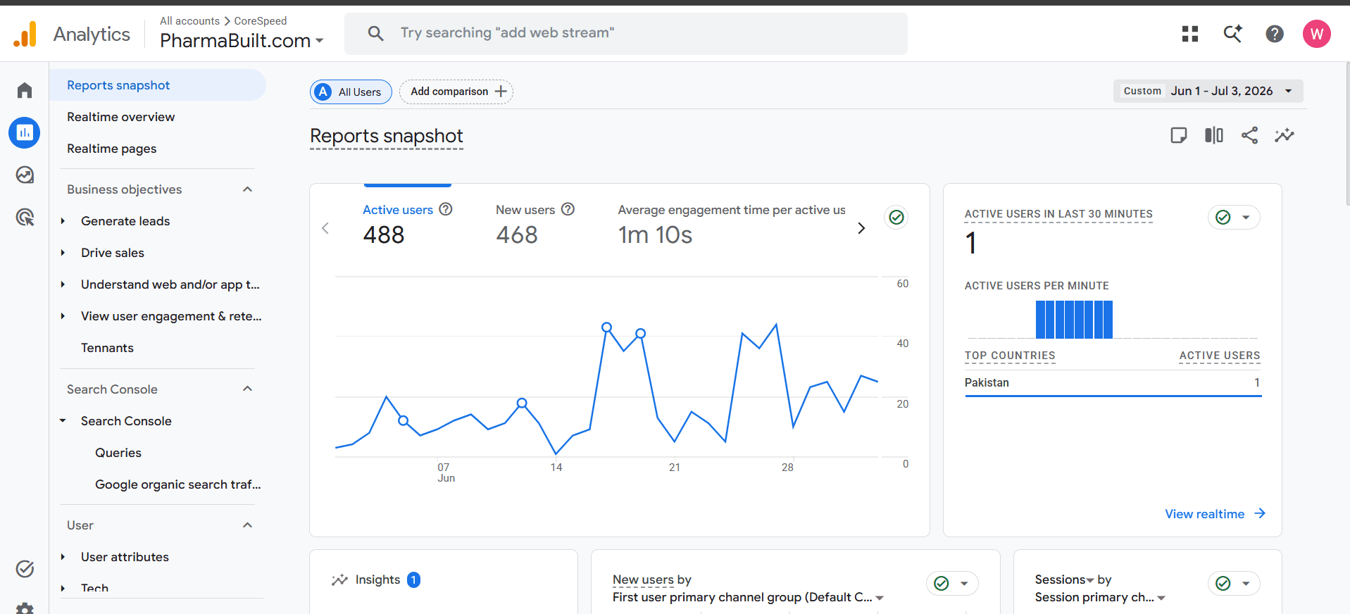Open the realtime card status dropdown
Image resolution: width=1350 pixels, height=614 pixels.
click(x=1235, y=217)
